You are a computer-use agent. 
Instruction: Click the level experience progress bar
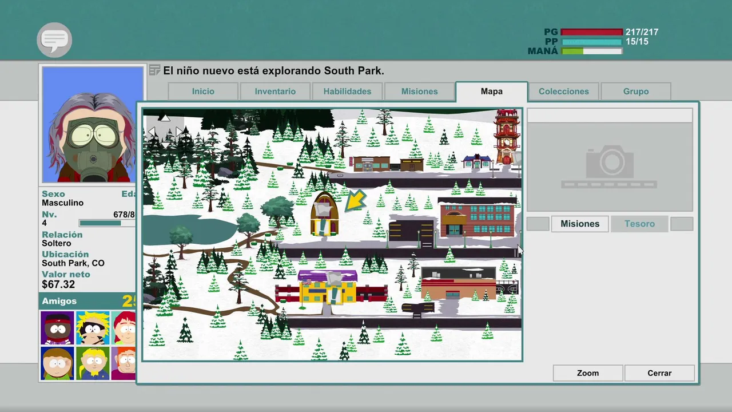(x=108, y=223)
